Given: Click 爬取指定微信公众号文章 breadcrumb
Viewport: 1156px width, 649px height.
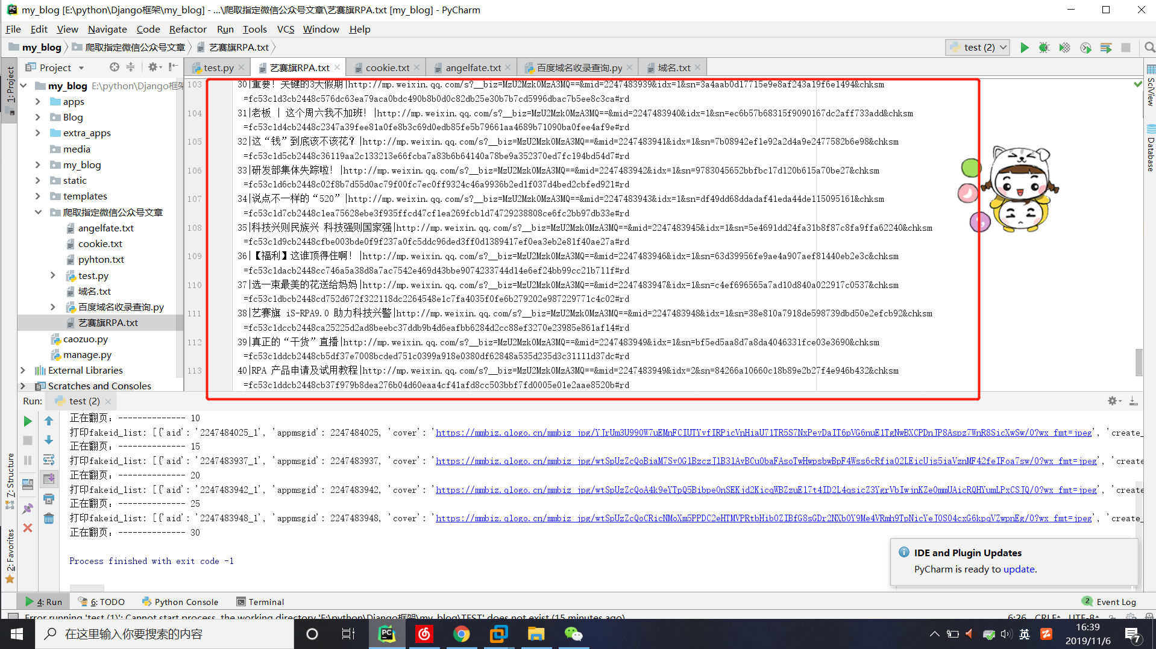Looking at the screenshot, I should [x=128, y=48].
